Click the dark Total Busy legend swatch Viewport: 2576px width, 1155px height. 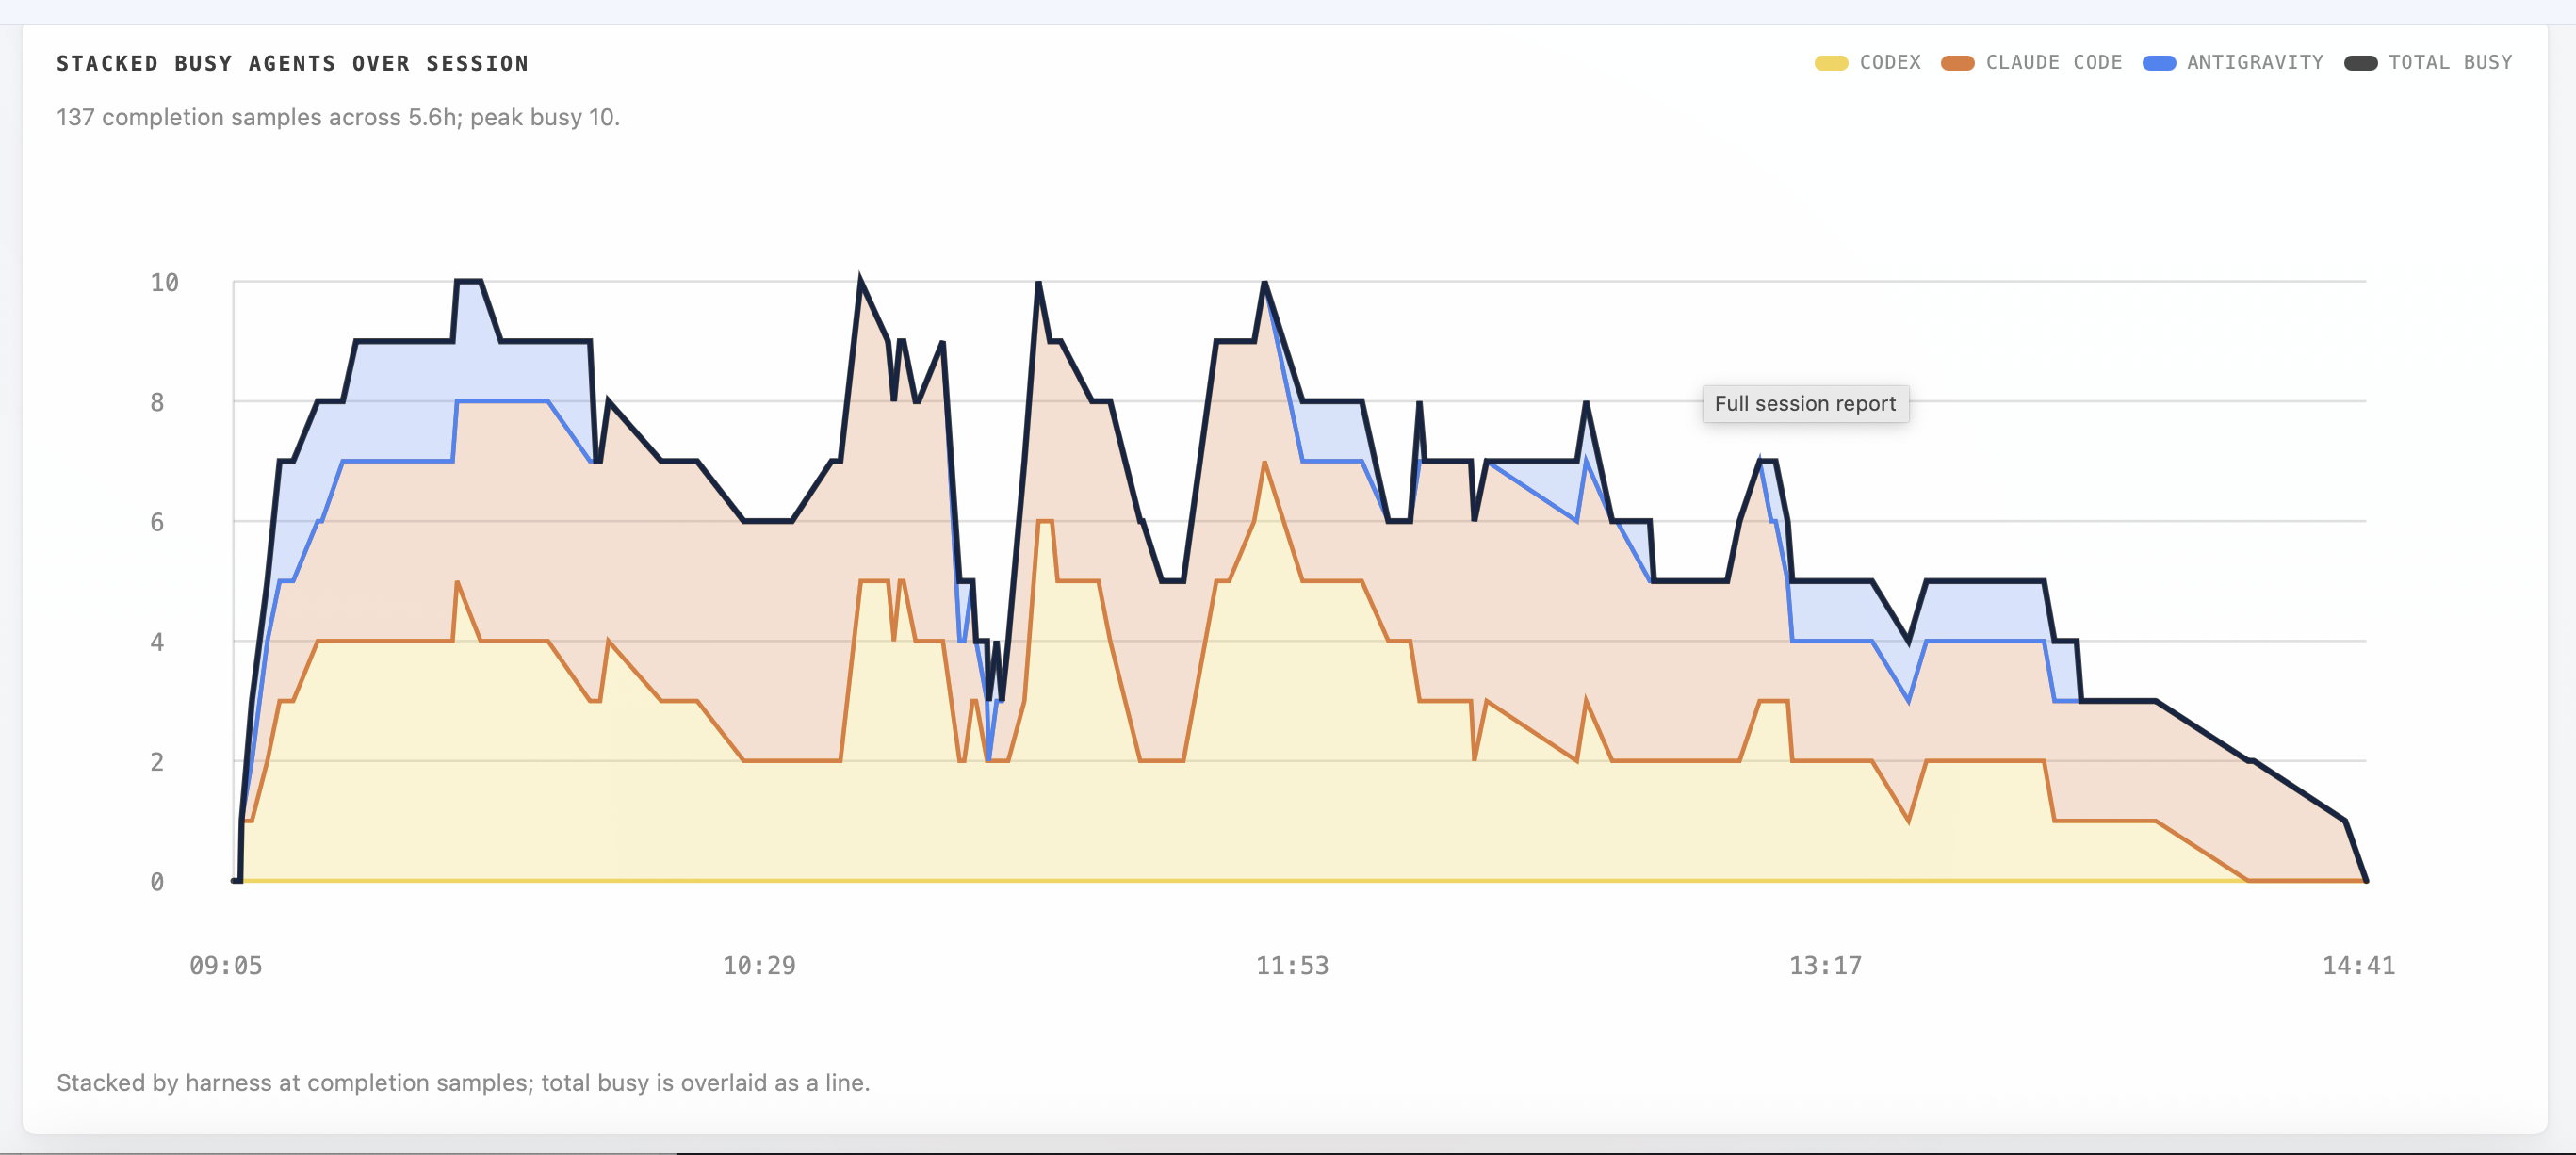[2360, 63]
